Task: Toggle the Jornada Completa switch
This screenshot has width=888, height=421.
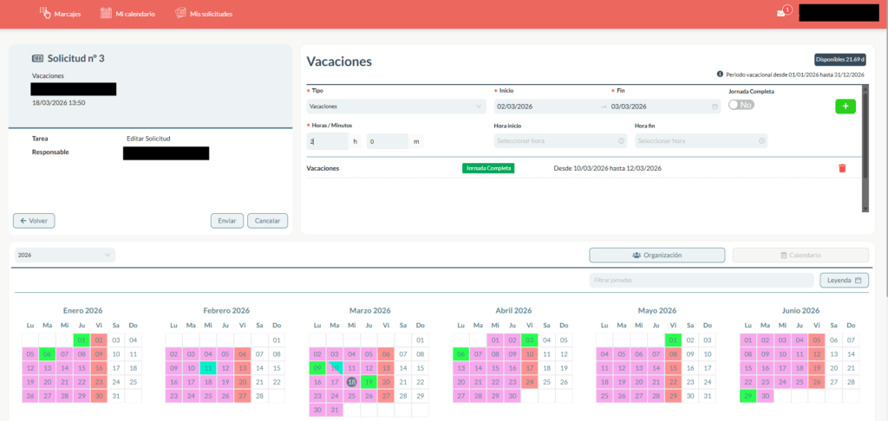Action: (741, 104)
